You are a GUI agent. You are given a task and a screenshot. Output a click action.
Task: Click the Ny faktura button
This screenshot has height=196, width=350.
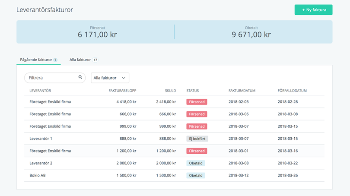313,10
